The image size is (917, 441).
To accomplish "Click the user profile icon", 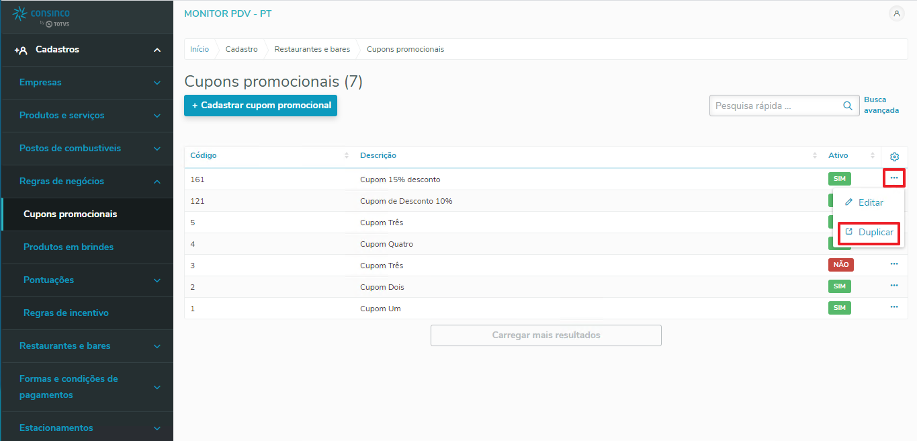I will (896, 13).
